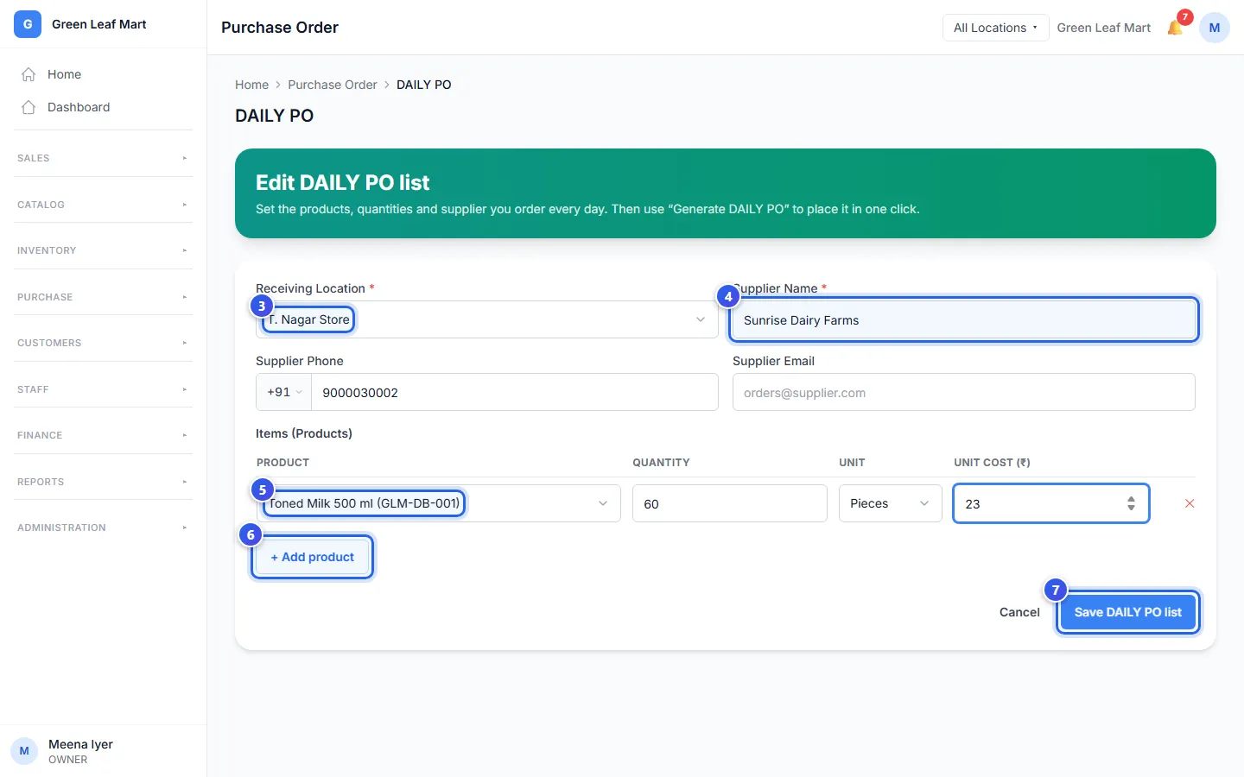Open the Receiving Location dropdown
Screen dimensions: 1244x777
(x=487, y=319)
